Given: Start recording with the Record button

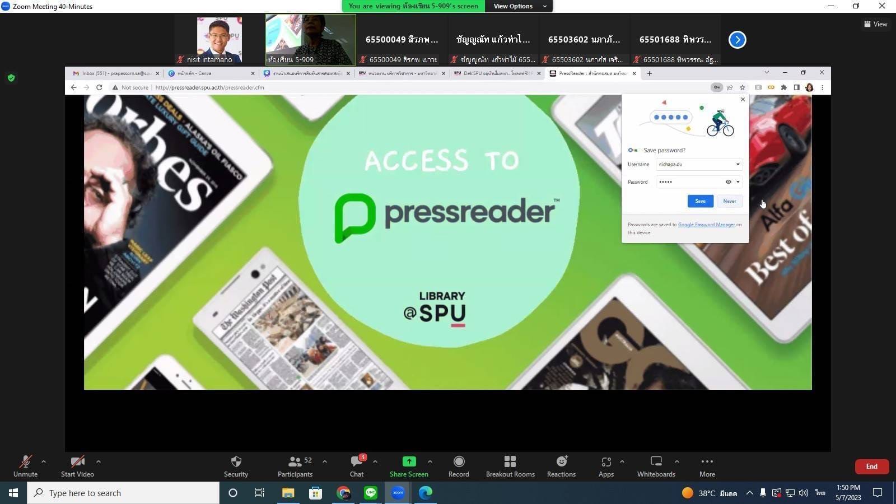Looking at the screenshot, I should [459, 462].
